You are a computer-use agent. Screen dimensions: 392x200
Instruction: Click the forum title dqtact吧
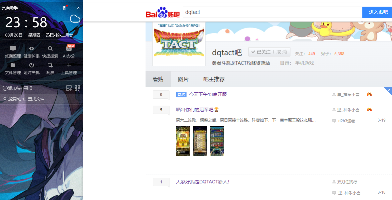[227, 52]
